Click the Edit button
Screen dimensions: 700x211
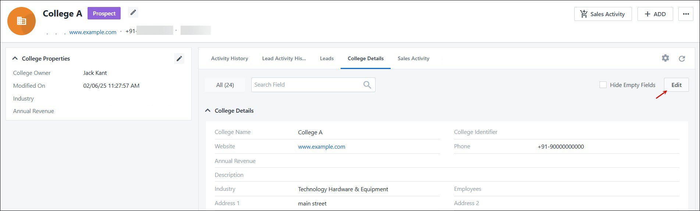pos(676,85)
